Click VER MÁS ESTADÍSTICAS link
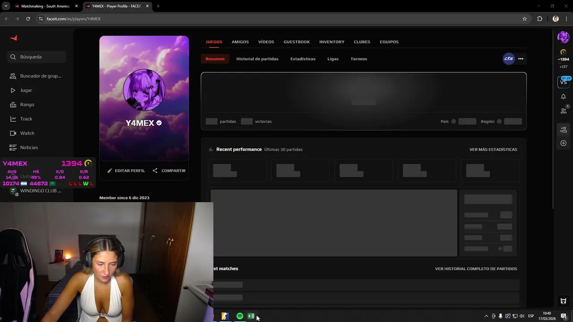This screenshot has height=322, width=573. pyautogui.click(x=493, y=149)
